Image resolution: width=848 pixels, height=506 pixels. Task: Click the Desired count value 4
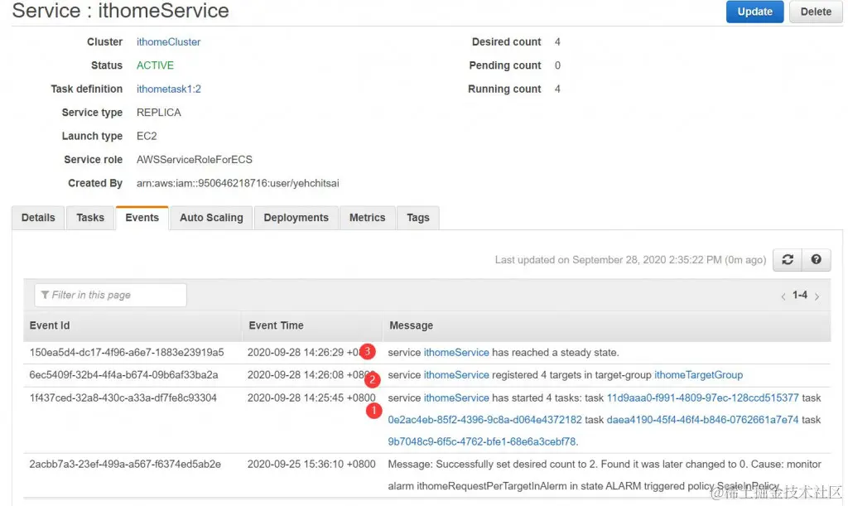(557, 42)
